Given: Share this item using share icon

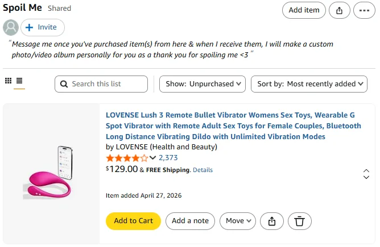Looking at the screenshot, I should point(272,221).
